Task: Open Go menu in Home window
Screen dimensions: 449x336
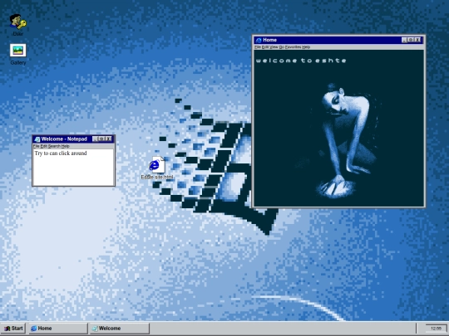Action: [x=282, y=46]
